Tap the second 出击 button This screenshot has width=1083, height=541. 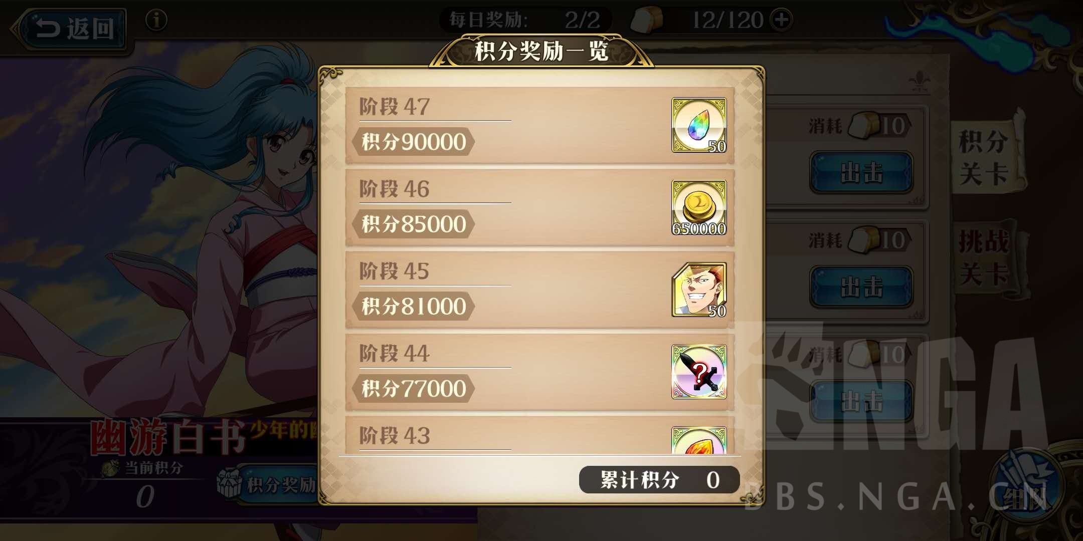[861, 287]
